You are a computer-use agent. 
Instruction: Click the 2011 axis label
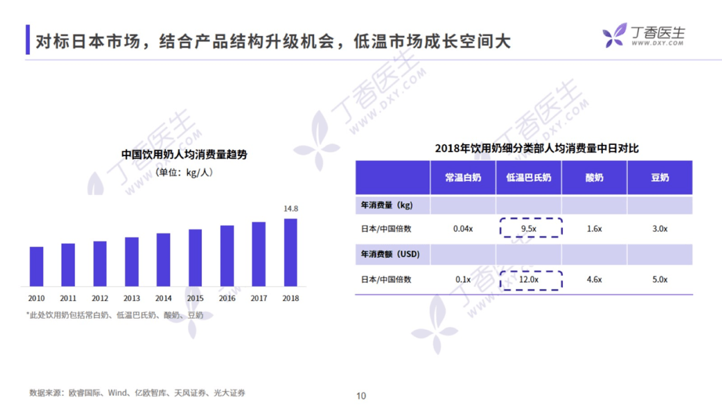(x=68, y=298)
